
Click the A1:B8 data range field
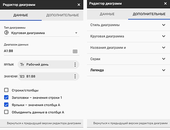(x=42, y=51)
